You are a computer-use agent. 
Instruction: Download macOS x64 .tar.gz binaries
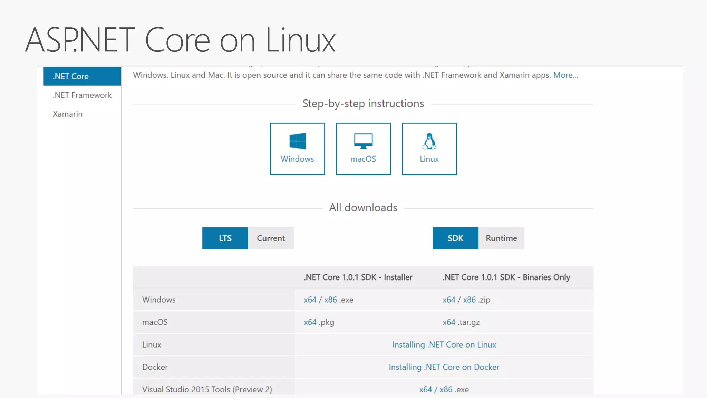click(449, 322)
